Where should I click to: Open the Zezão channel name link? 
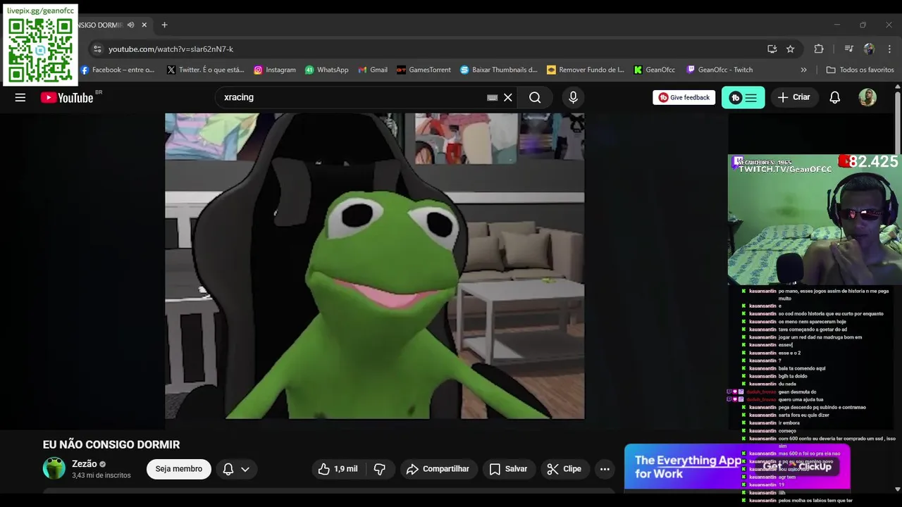[85, 464]
